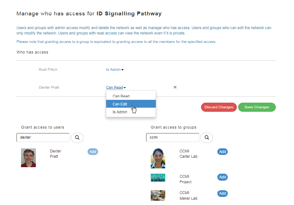Focus the group search field containing ccmi
Screen dimensions: 294x205
173,138
